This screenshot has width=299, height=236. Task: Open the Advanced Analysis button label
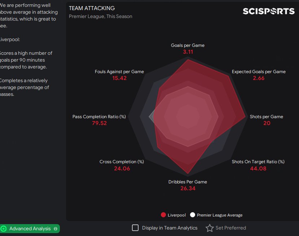tap(30, 228)
